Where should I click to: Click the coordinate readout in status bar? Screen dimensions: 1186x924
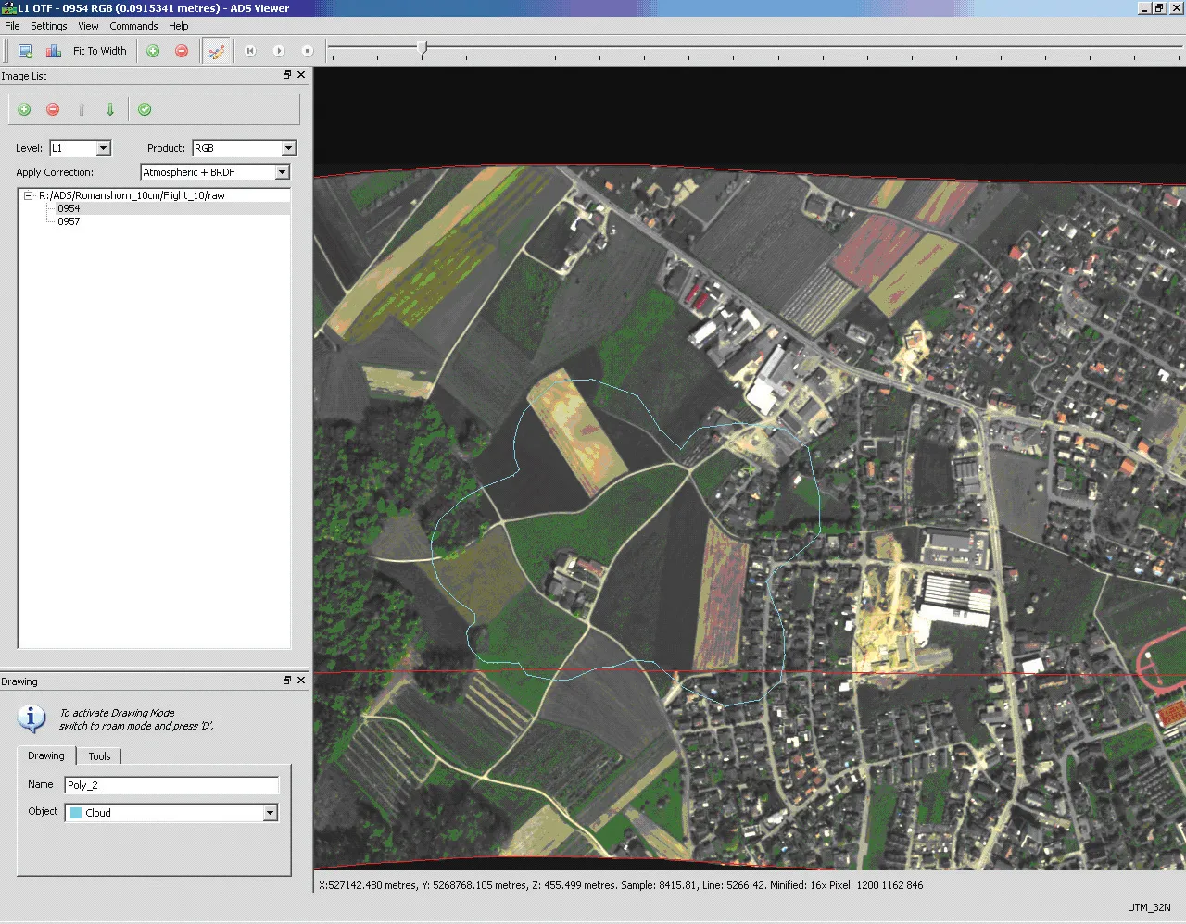(x=620, y=885)
